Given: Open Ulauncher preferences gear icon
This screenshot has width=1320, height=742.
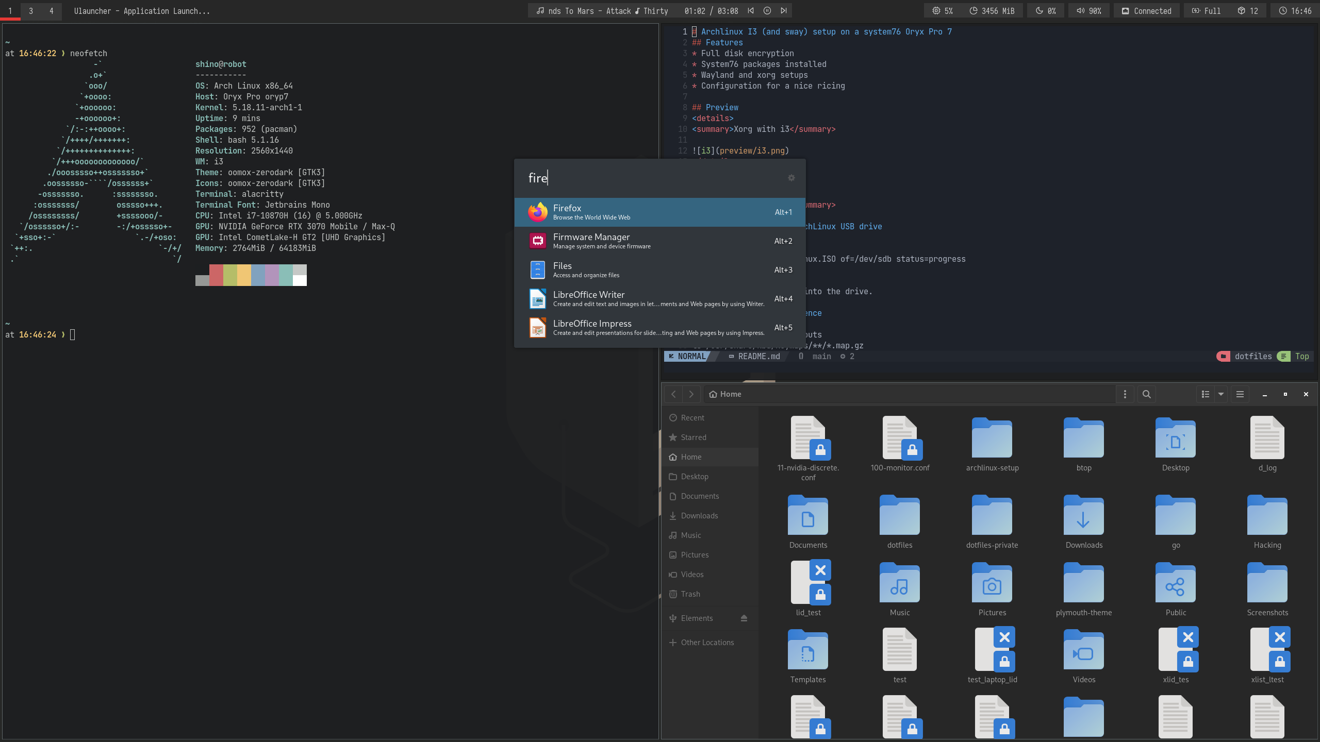Looking at the screenshot, I should click(x=791, y=178).
